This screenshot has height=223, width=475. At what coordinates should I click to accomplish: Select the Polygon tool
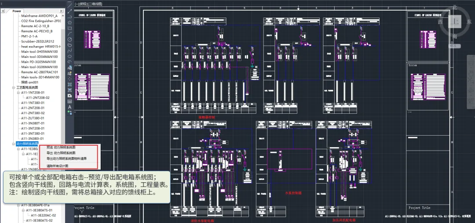(69, 23)
